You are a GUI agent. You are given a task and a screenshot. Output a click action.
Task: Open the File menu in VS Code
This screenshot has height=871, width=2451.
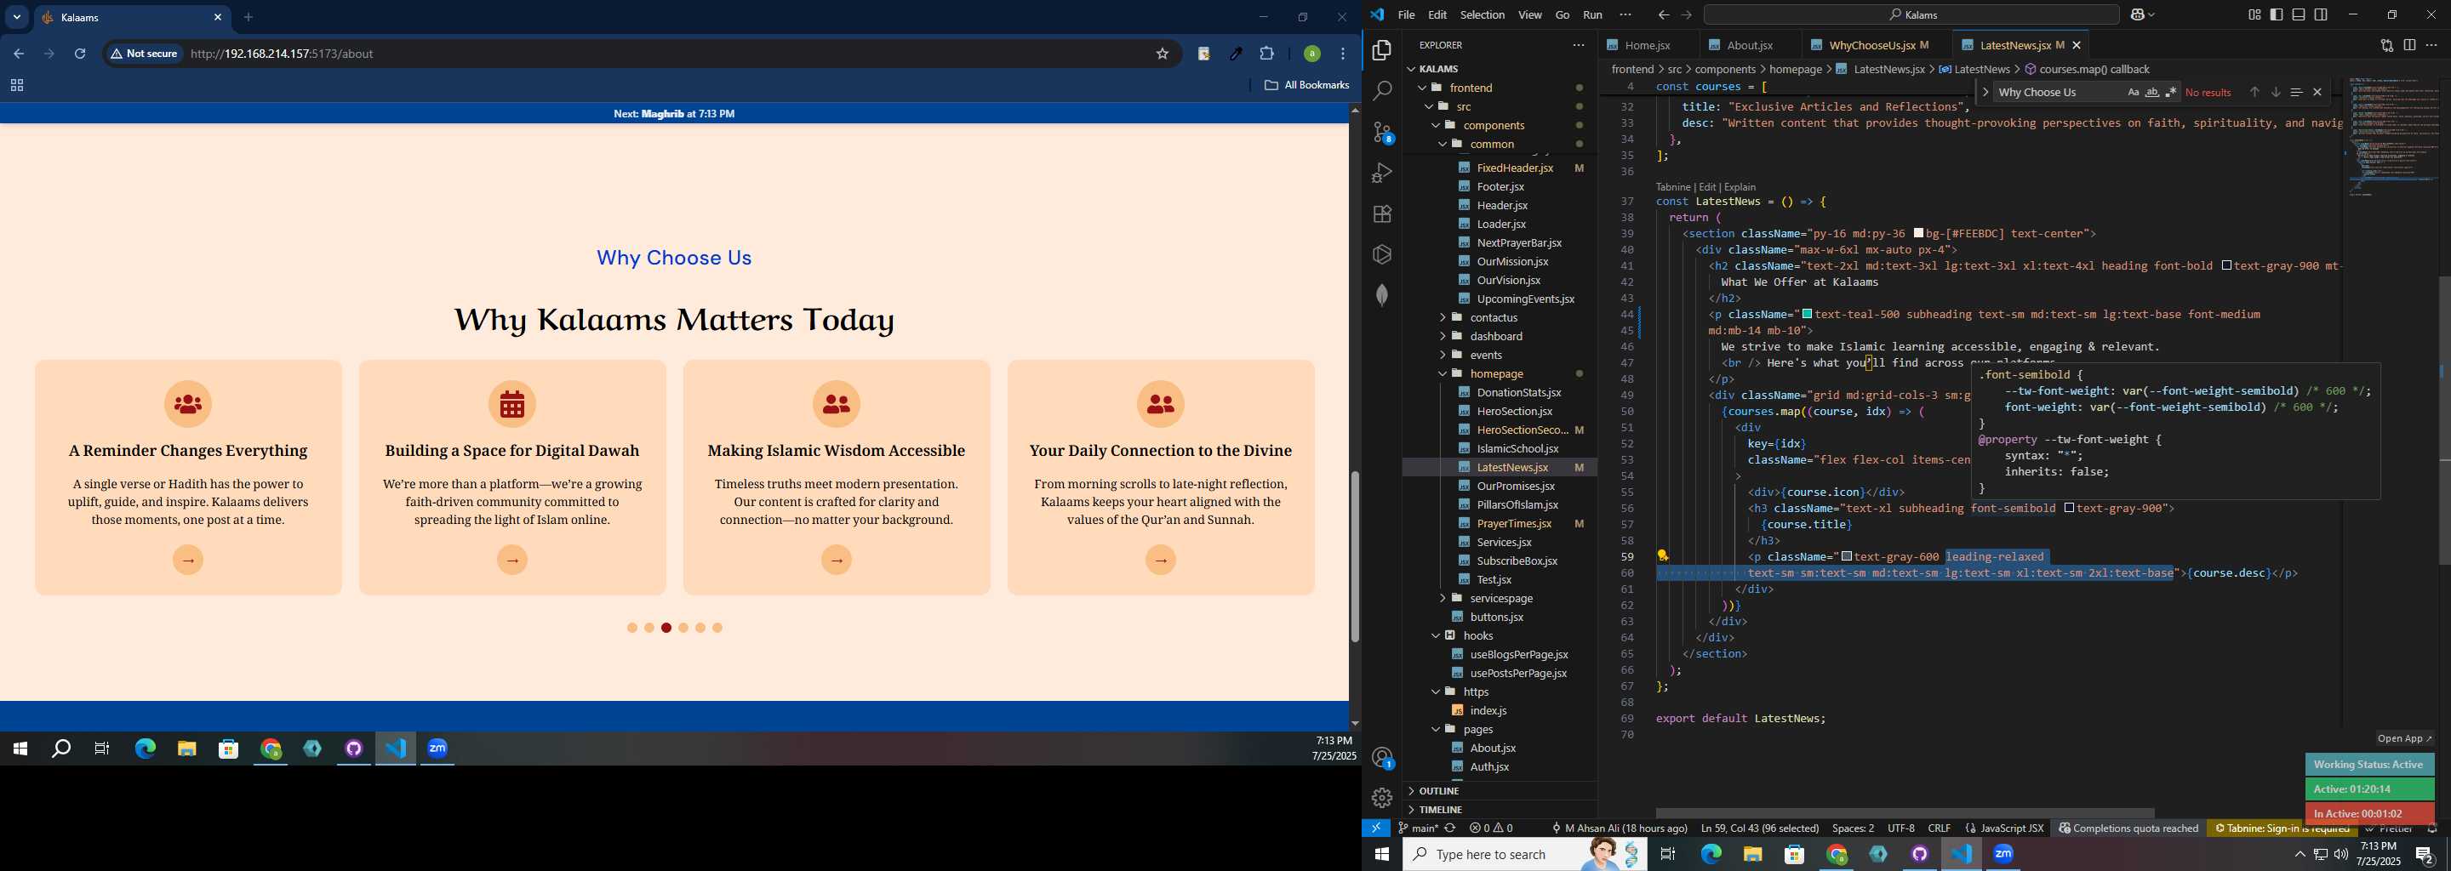[1406, 15]
